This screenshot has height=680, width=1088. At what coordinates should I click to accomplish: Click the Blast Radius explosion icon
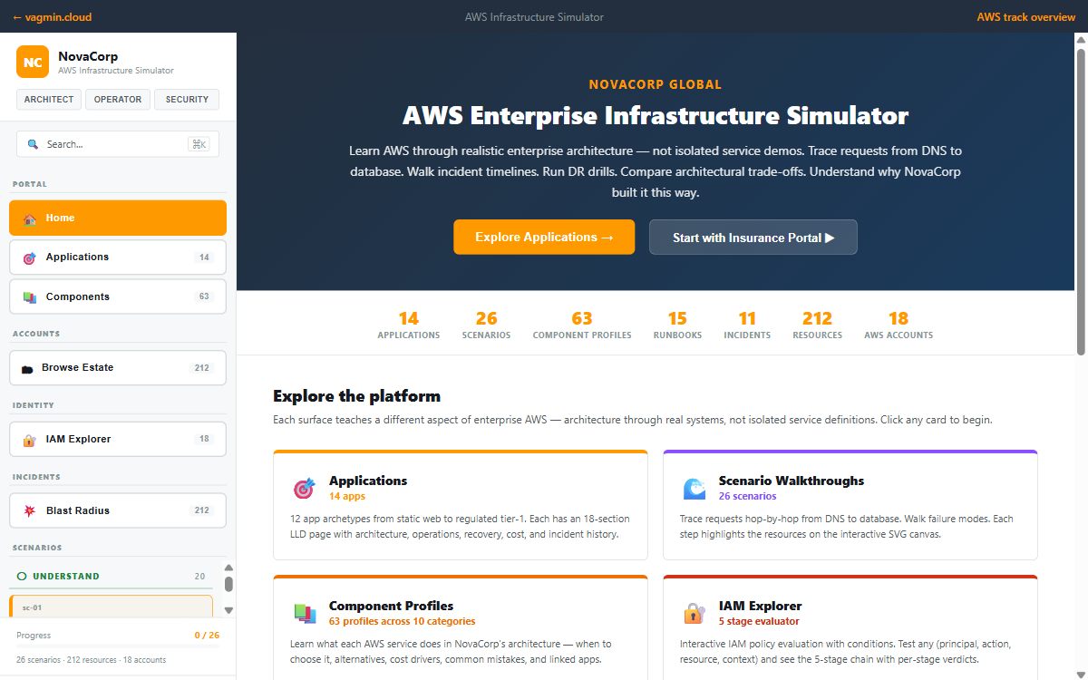tap(30, 510)
